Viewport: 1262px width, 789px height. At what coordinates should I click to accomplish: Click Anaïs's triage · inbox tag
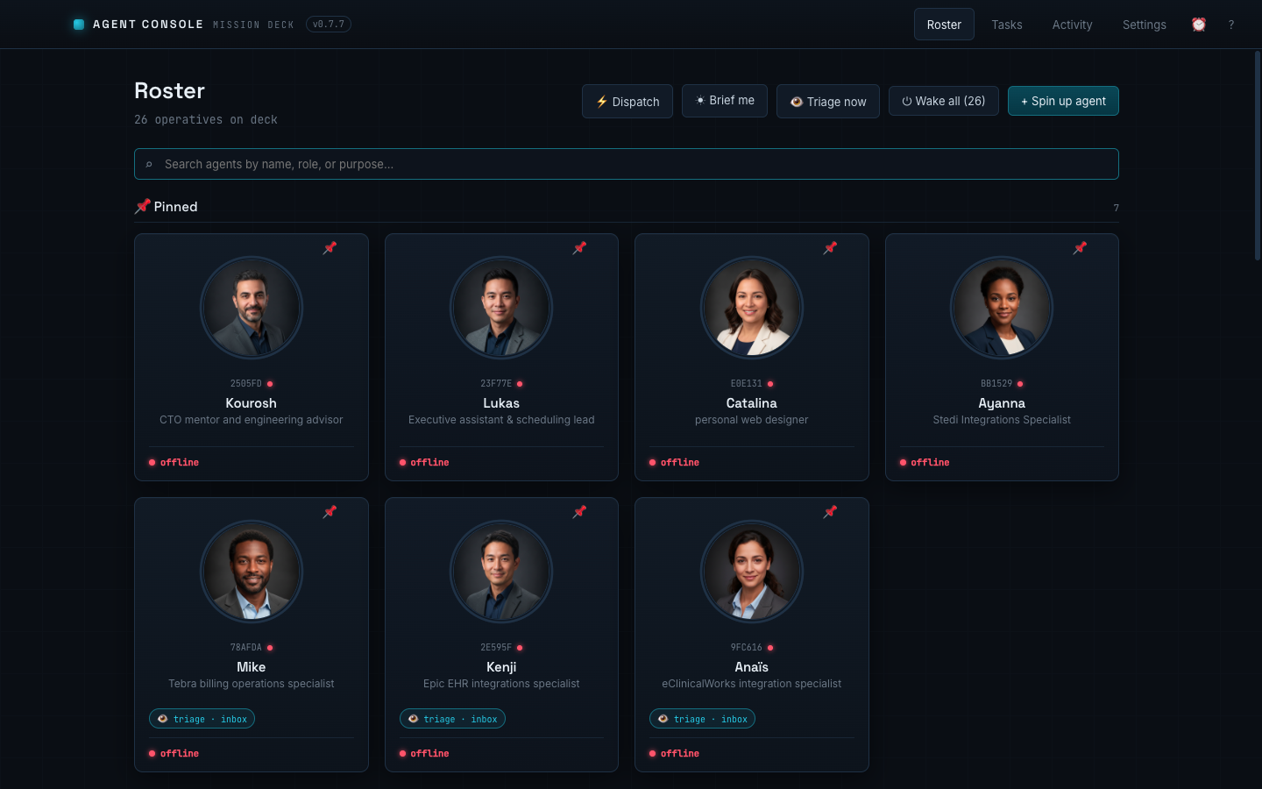(x=702, y=719)
